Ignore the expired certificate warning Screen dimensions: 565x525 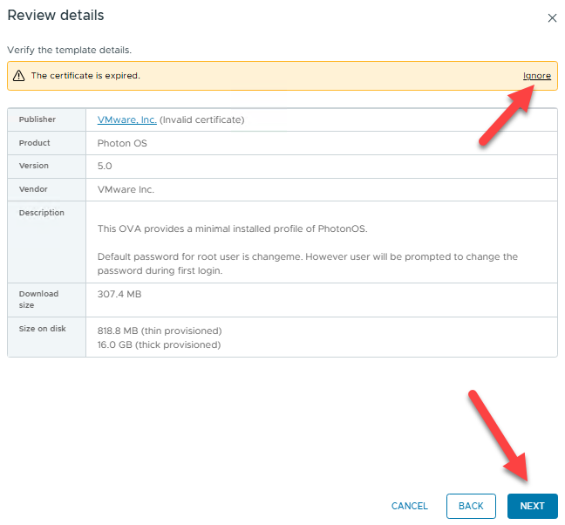click(536, 76)
